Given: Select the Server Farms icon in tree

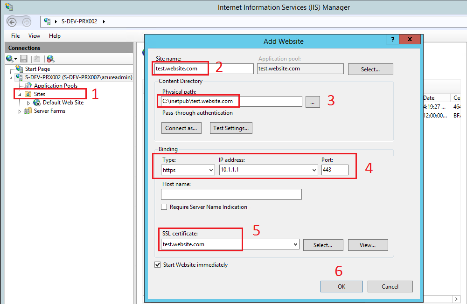Looking at the screenshot, I should [x=28, y=111].
